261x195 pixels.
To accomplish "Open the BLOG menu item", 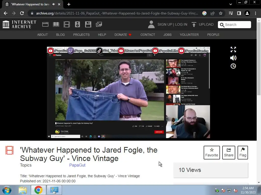I will 60,35.
